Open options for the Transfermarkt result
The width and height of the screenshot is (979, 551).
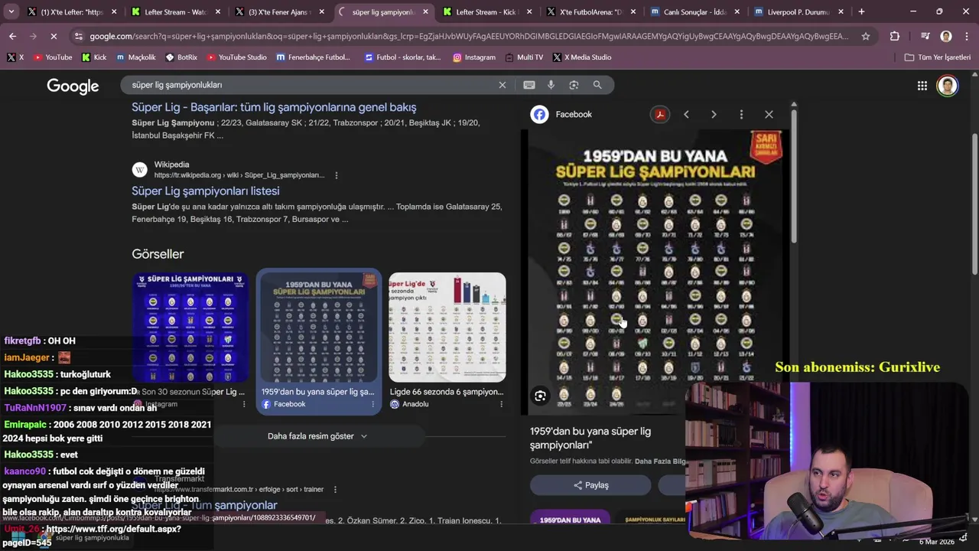335,489
